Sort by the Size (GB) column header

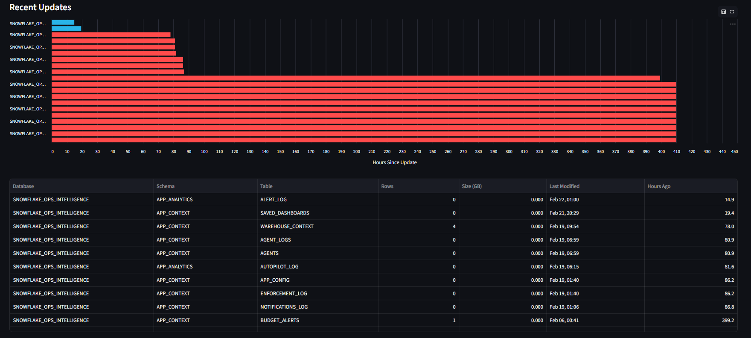click(x=502, y=186)
